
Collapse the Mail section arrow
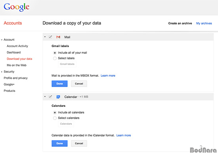tap(45, 37)
